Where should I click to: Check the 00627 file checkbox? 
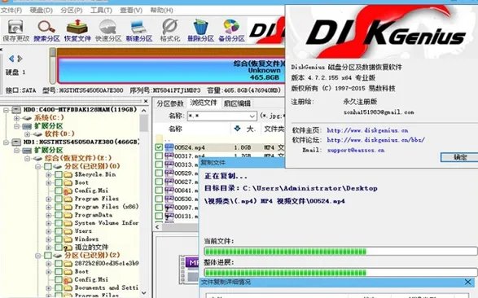point(159,182)
